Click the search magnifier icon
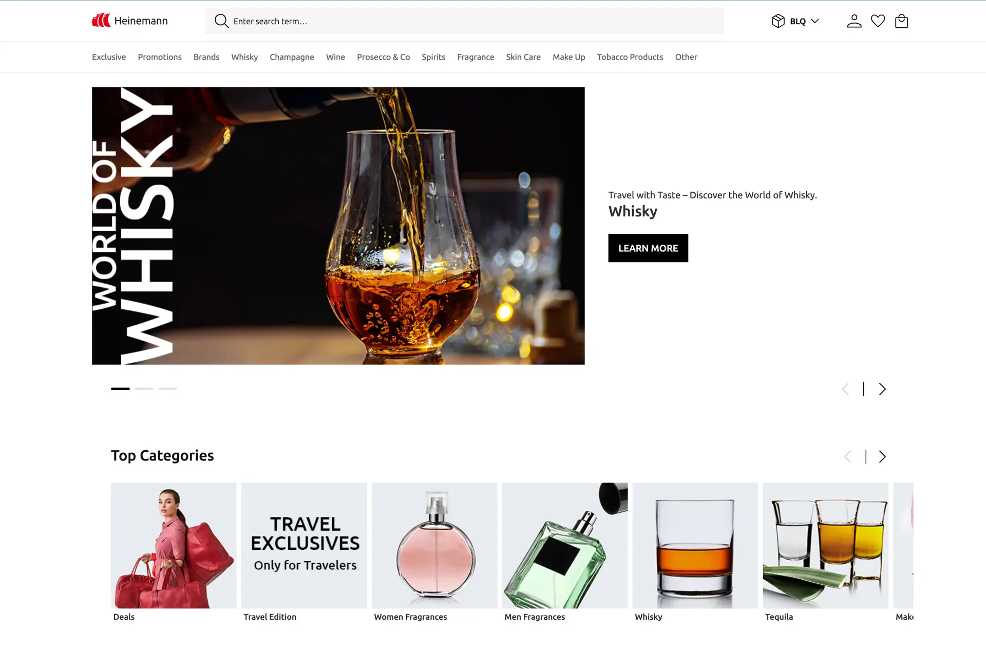This screenshot has width=986, height=649. 221,21
